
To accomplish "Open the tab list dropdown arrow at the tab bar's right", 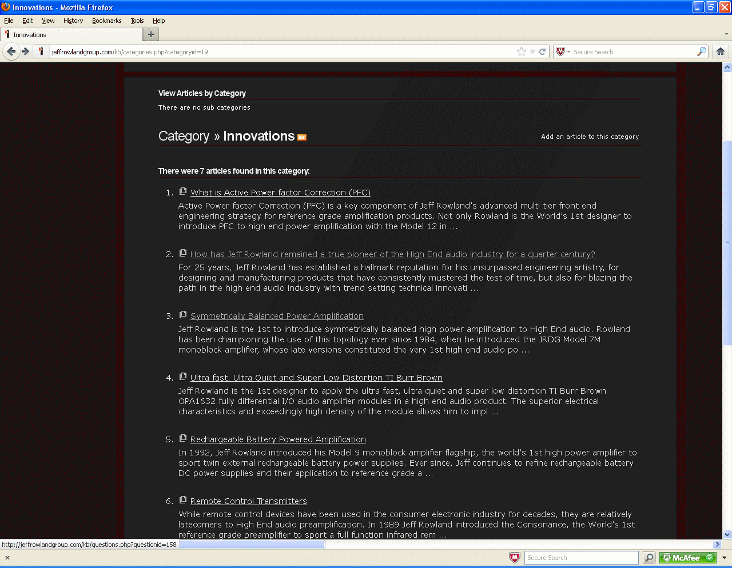I will pos(727,34).
